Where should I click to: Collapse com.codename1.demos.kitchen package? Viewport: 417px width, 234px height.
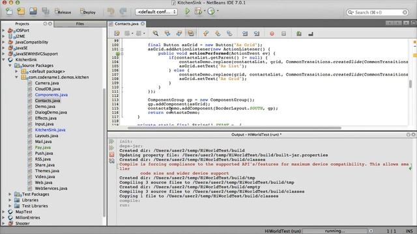click(x=16, y=77)
